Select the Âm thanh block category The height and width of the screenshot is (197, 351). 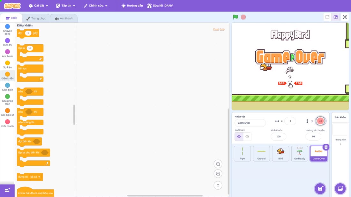point(7,53)
